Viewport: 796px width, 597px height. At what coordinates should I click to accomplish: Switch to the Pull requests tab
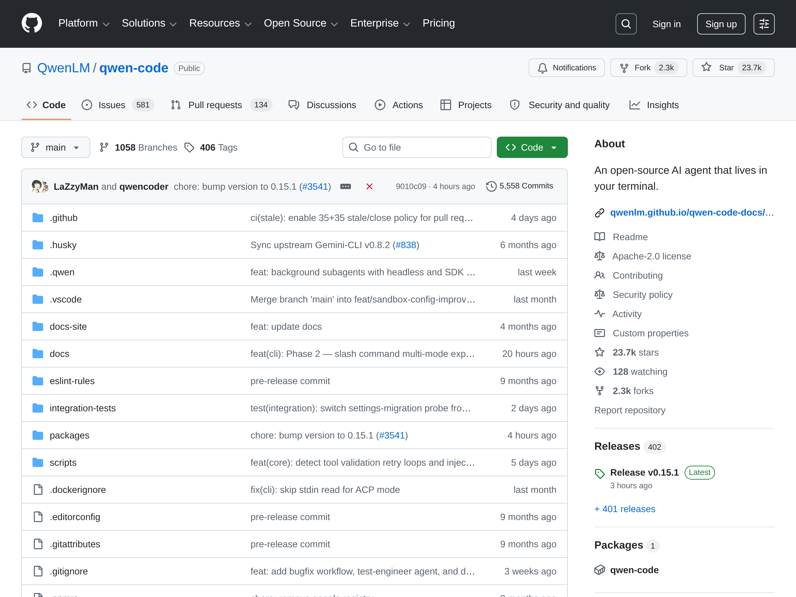coord(215,105)
